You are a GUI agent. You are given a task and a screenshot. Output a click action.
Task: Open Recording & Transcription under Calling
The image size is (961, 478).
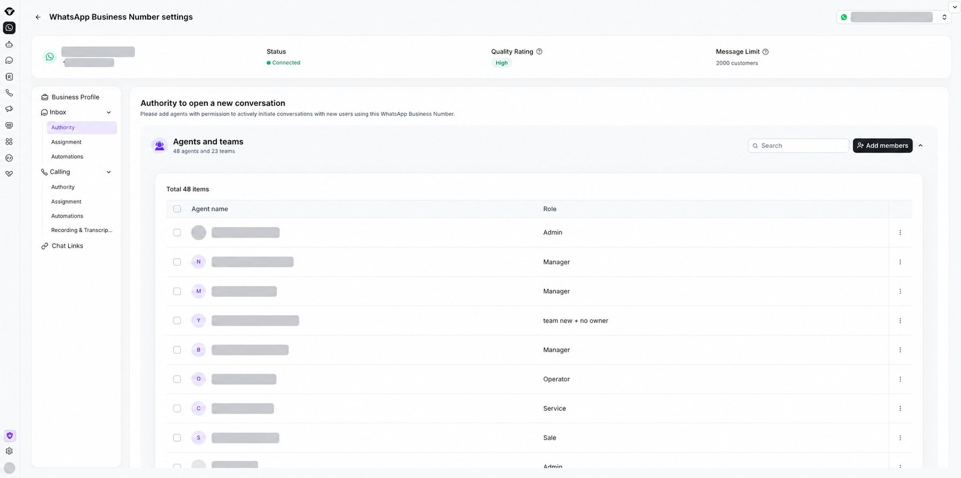click(82, 230)
